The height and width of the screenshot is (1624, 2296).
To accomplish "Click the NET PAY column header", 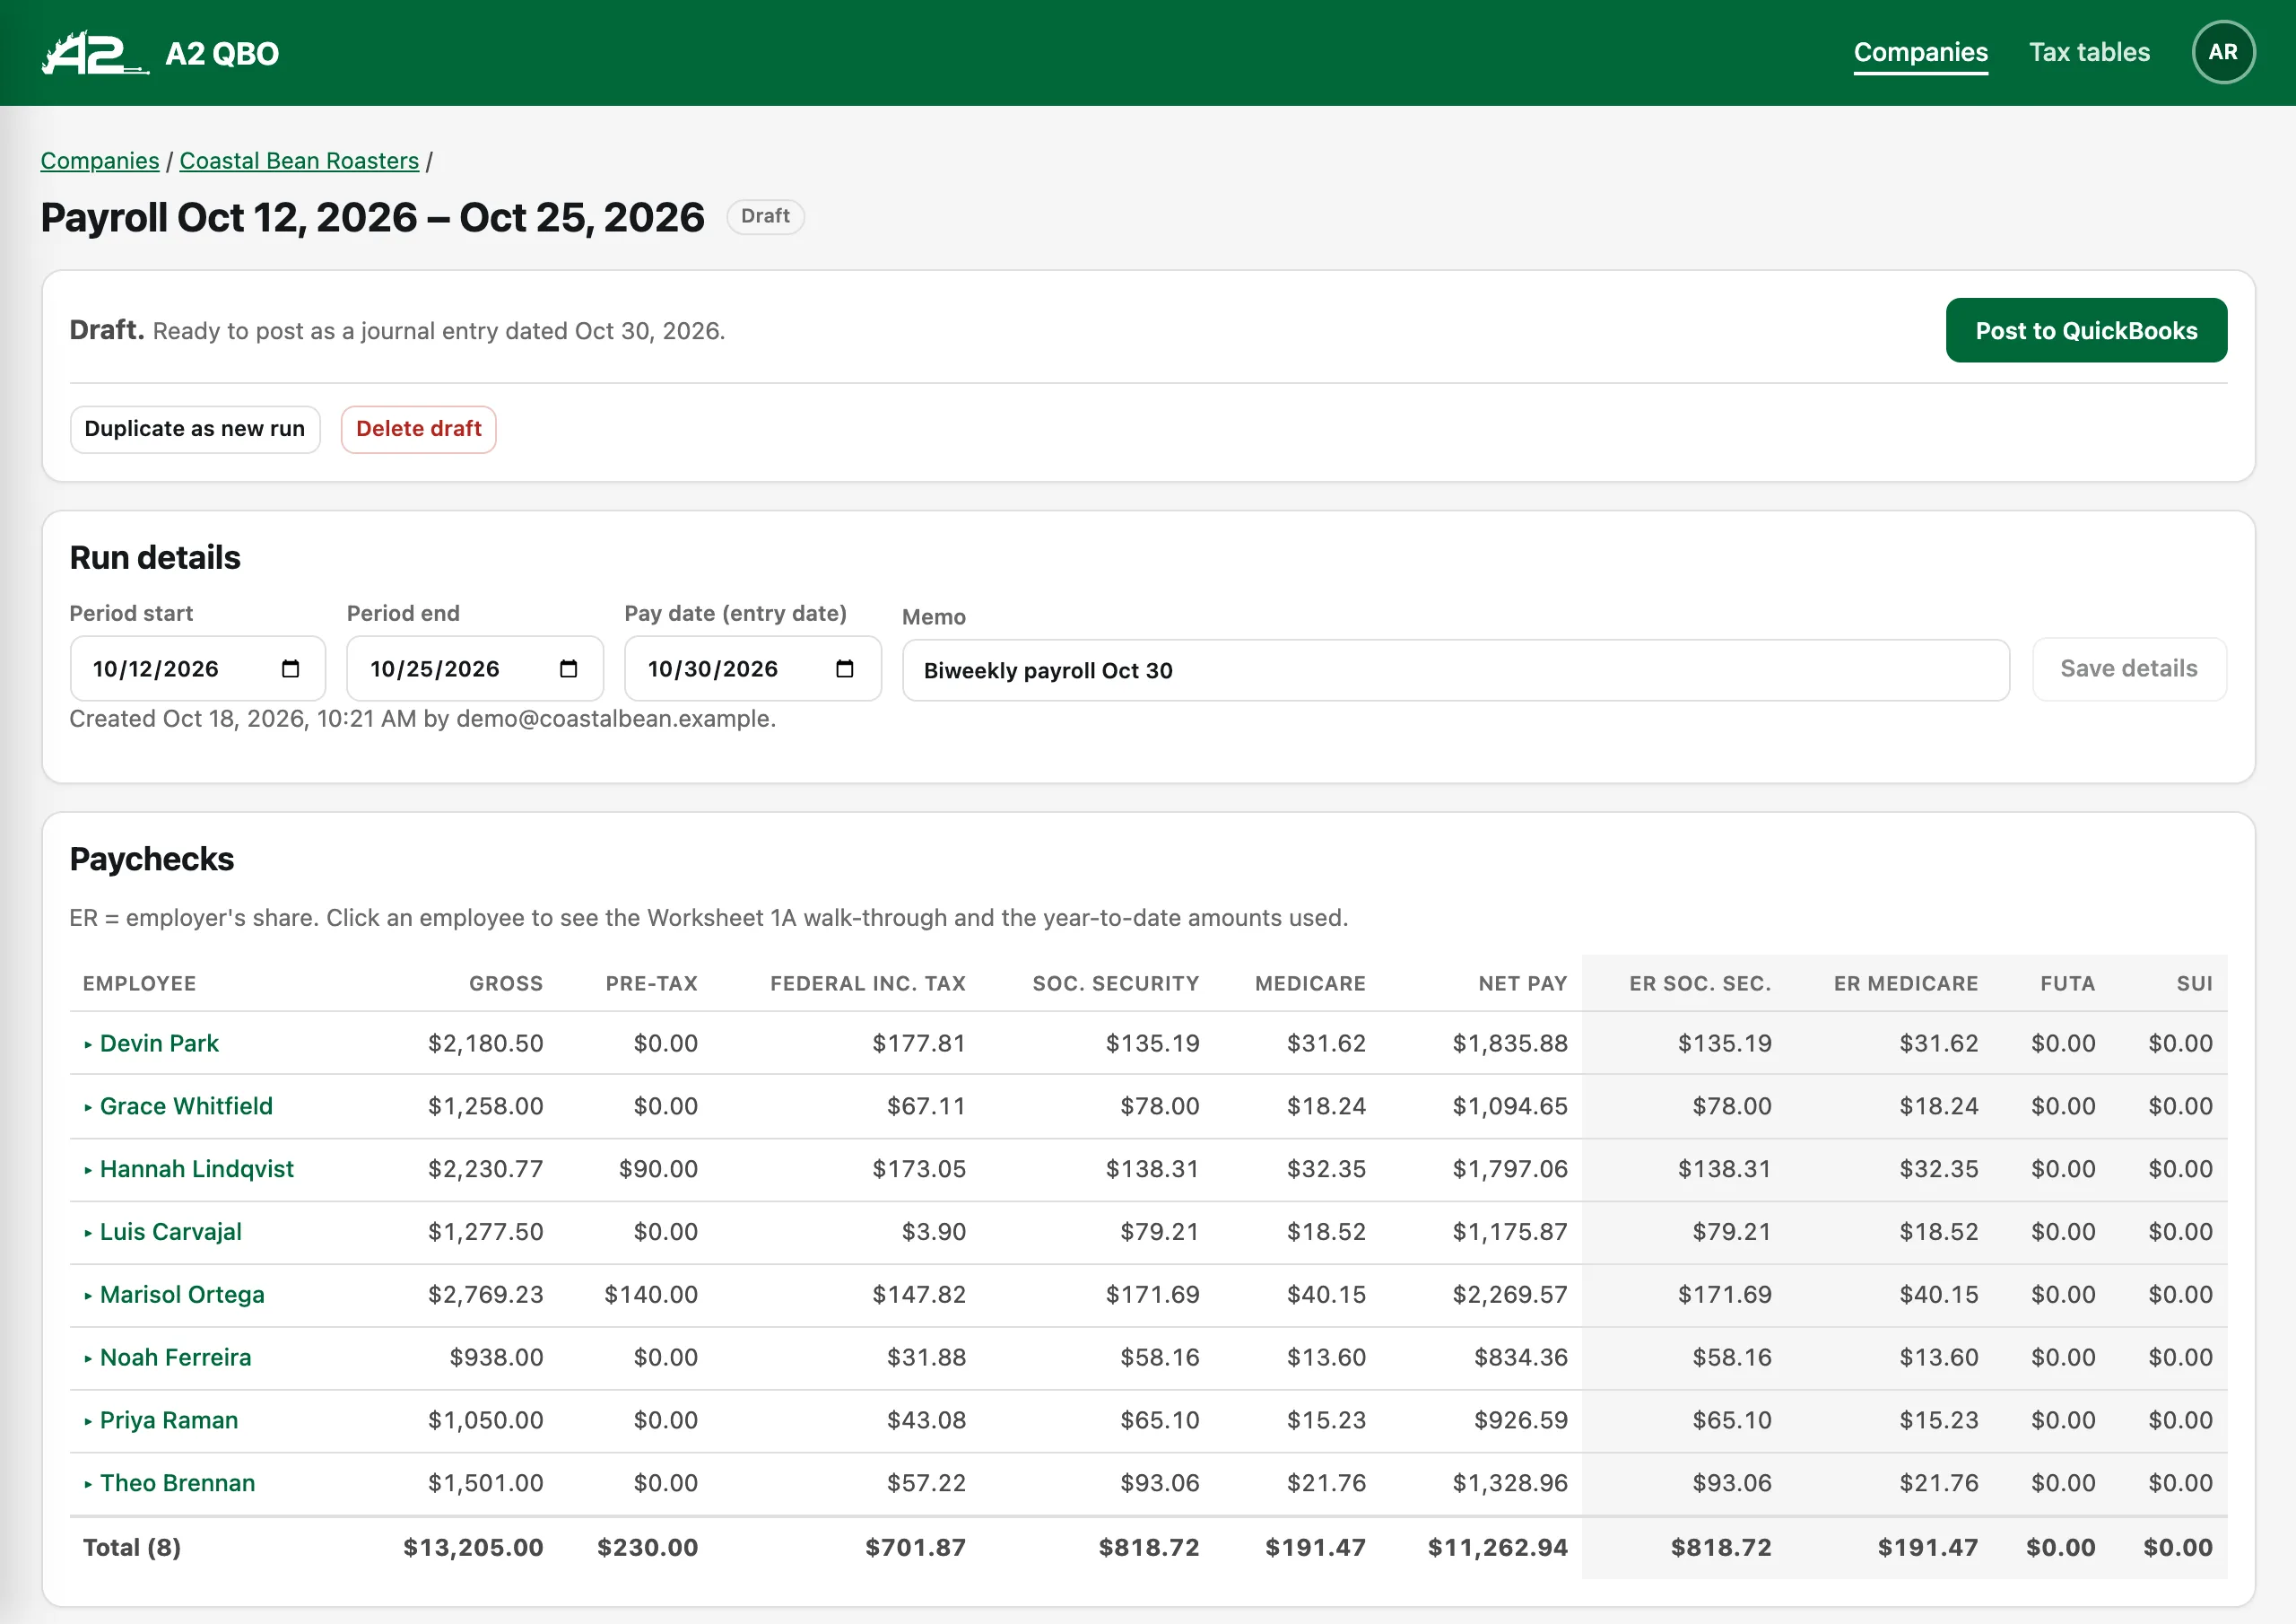I will click(x=1523, y=983).
